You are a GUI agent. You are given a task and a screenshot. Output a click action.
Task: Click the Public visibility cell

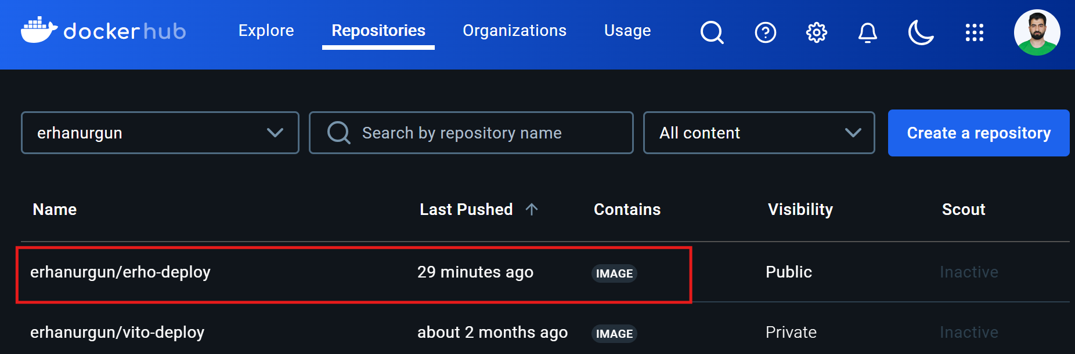pyautogui.click(x=789, y=272)
